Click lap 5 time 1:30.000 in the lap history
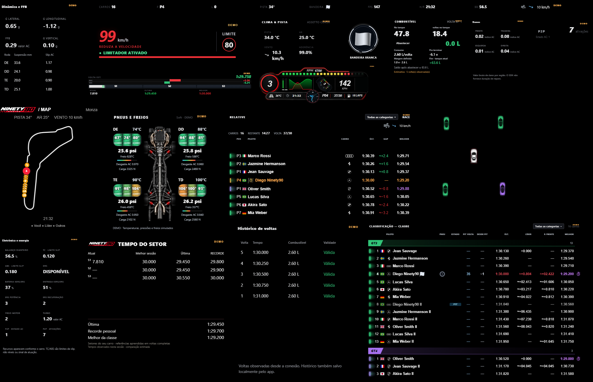This screenshot has height=382, width=593. click(x=260, y=252)
